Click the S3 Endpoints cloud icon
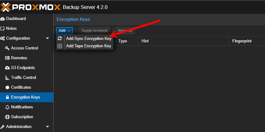265x132 pixels. pos(7,68)
